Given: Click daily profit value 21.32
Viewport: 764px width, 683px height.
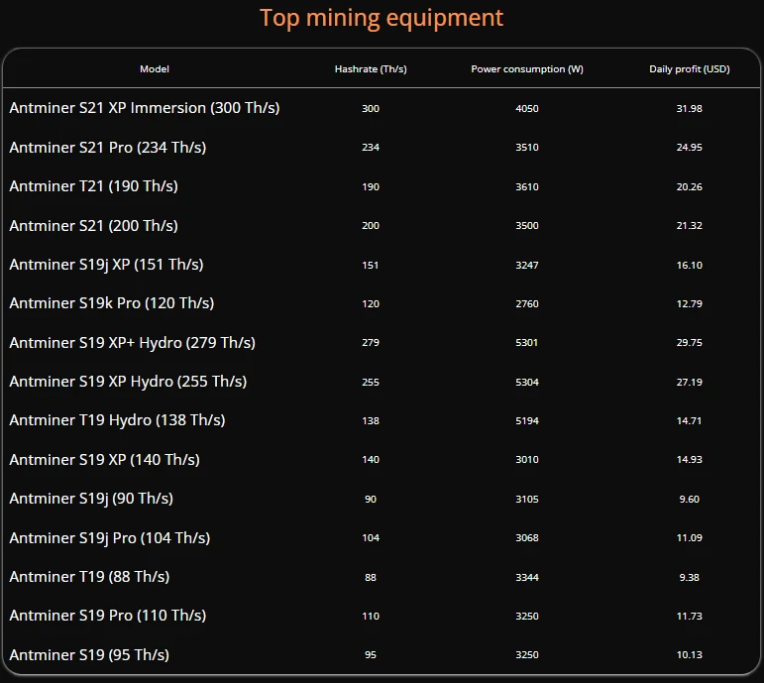Looking at the screenshot, I should click(689, 226).
